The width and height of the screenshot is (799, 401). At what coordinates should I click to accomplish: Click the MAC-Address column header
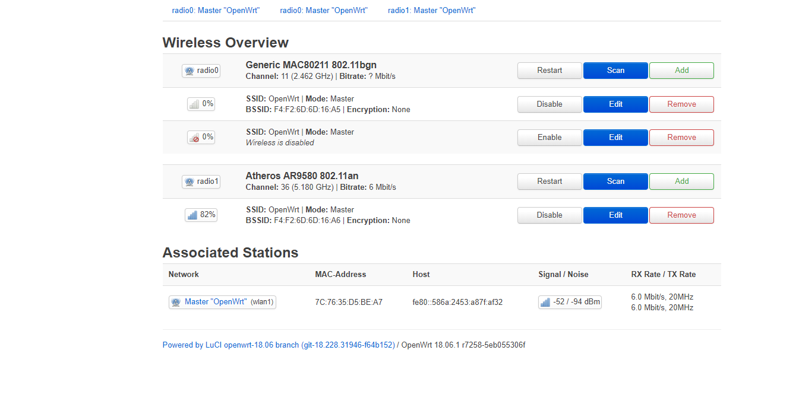pos(340,275)
